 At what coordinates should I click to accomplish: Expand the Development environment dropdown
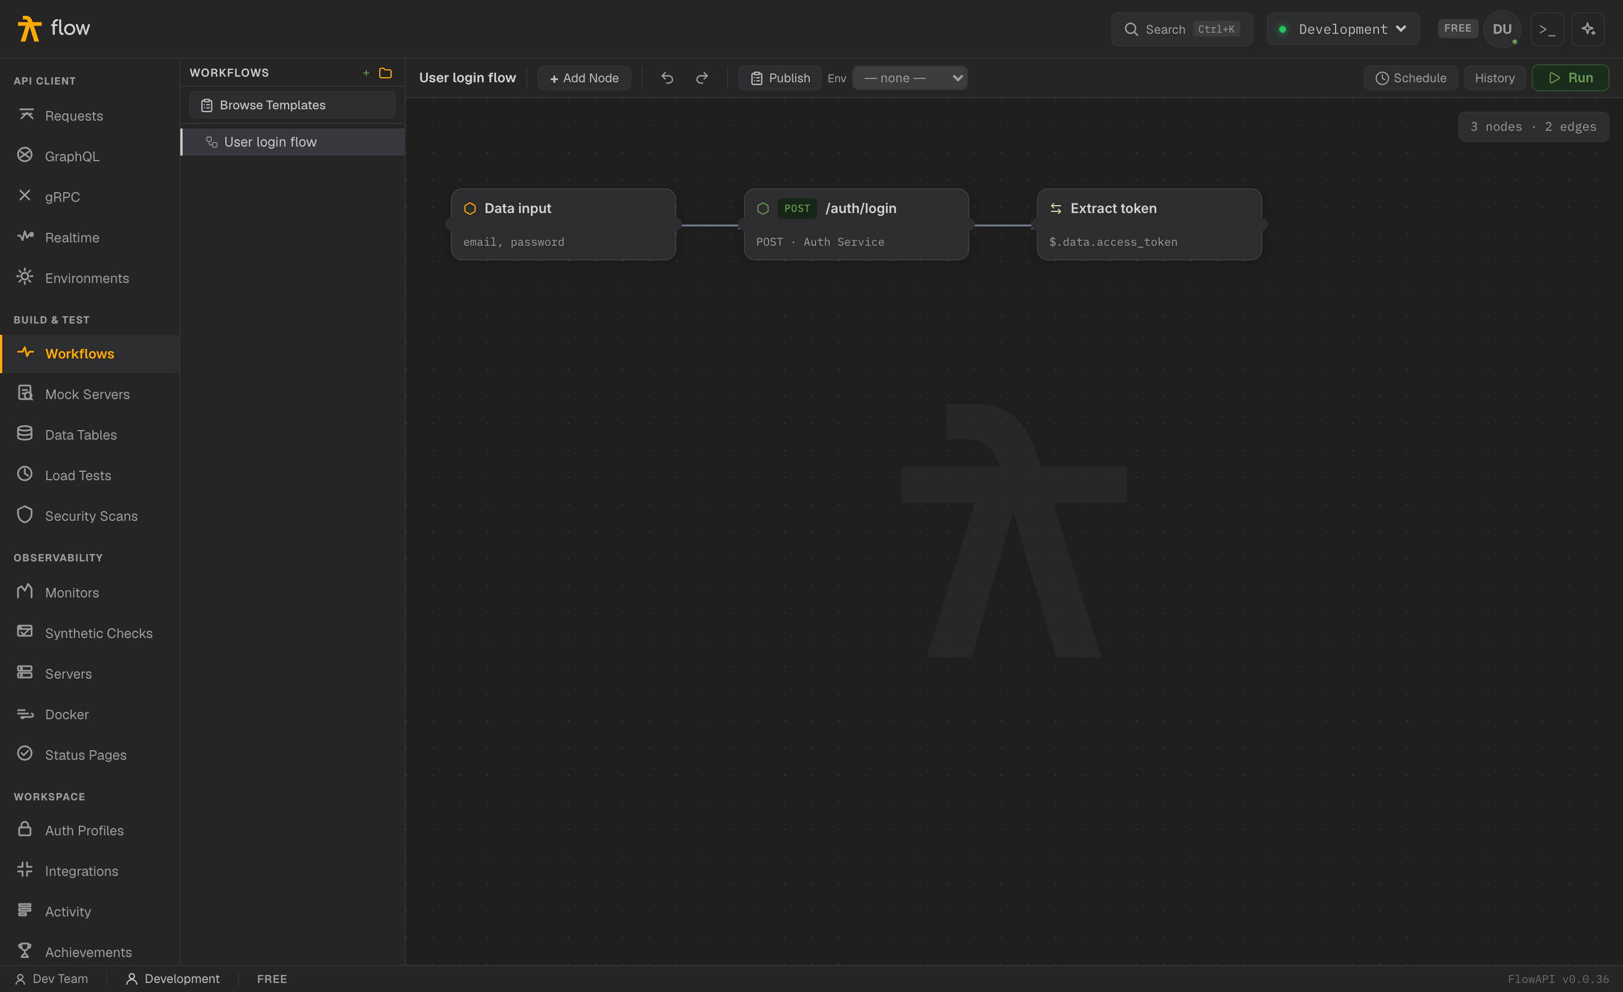point(1342,29)
